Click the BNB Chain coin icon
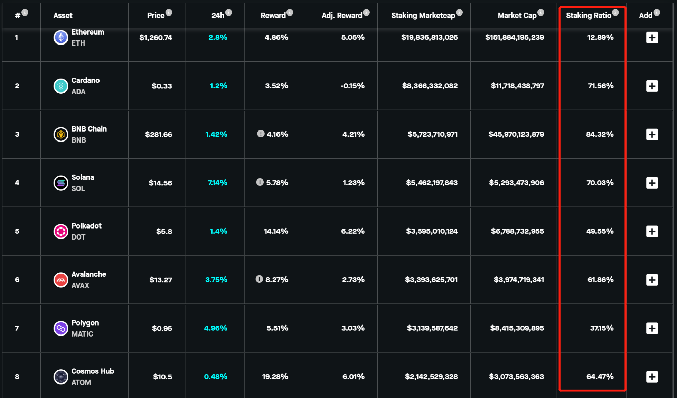The image size is (677, 398). (61, 134)
